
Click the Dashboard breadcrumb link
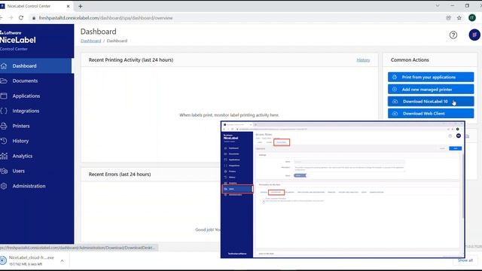point(90,41)
